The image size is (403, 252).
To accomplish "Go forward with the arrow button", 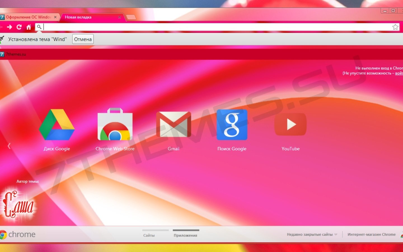I will [x=10, y=27].
